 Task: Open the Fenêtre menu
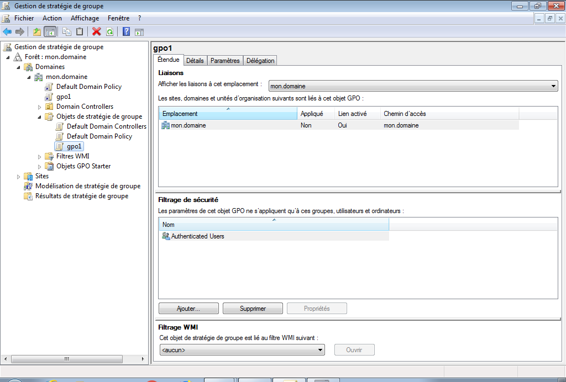(118, 18)
